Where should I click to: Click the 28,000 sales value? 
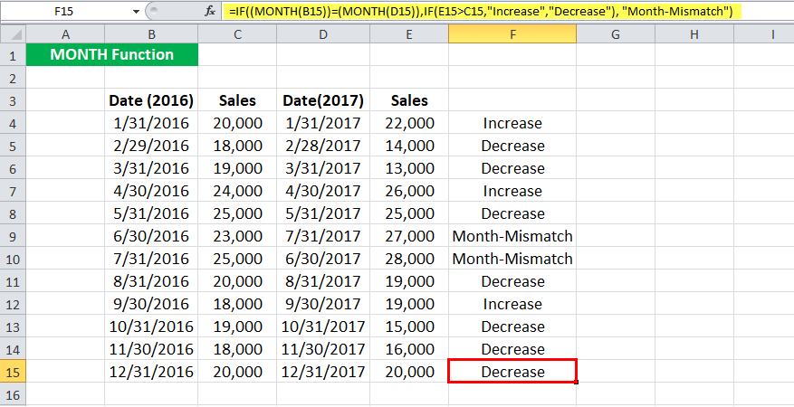[409, 259]
